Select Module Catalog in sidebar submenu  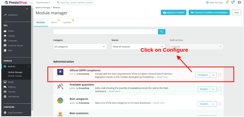15,76
